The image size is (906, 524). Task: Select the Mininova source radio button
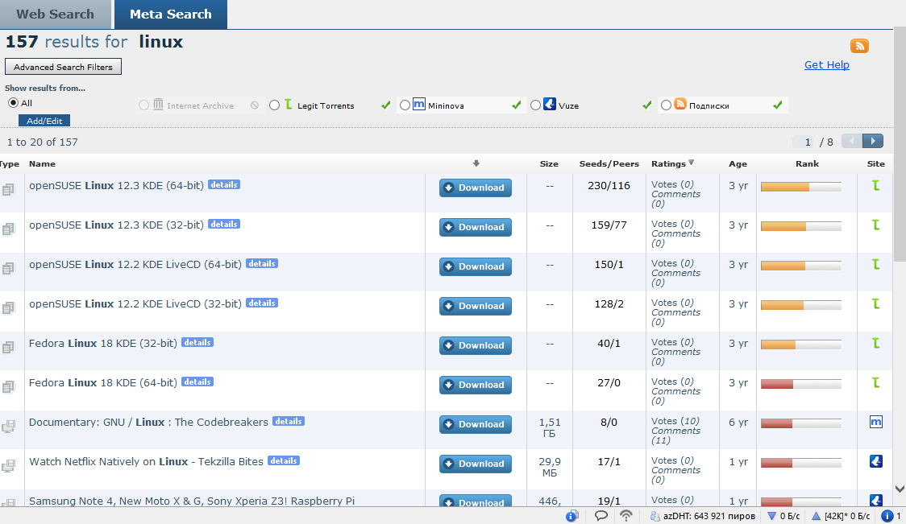pos(405,105)
